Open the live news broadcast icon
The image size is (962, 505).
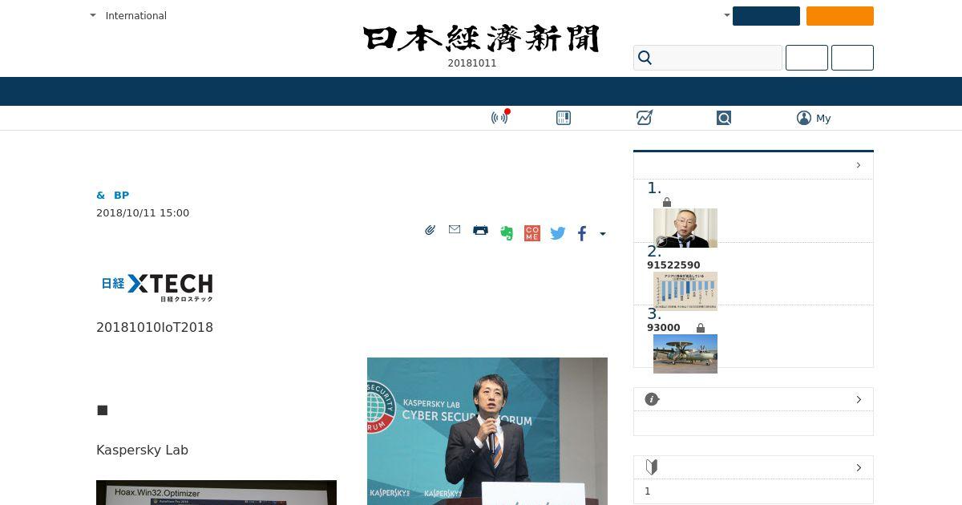click(500, 118)
